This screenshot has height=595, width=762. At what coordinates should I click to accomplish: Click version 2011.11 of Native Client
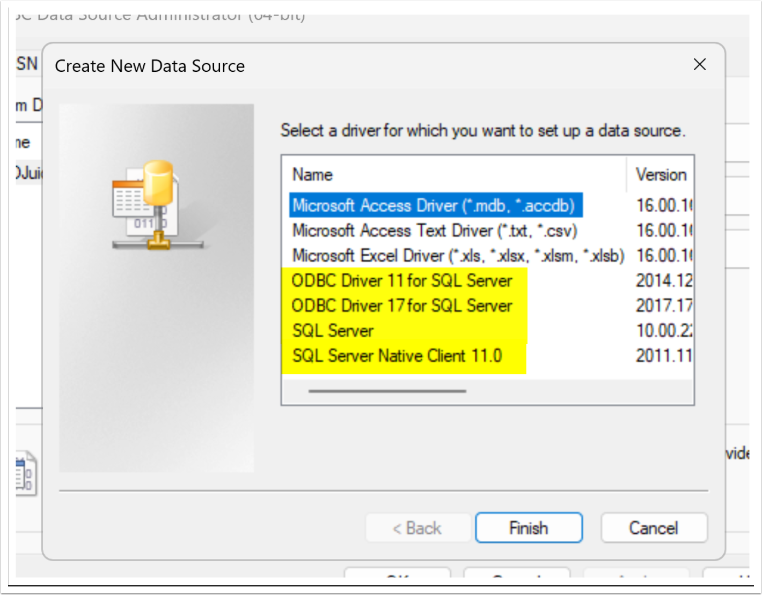[664, 356]
